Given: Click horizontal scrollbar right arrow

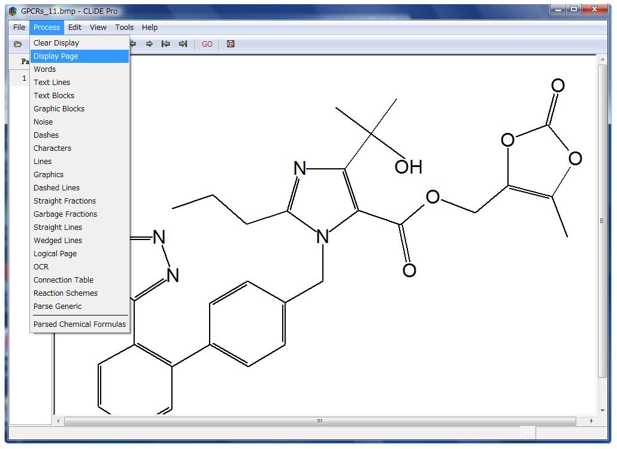Looking at the screenshot, I should [591, 421].
